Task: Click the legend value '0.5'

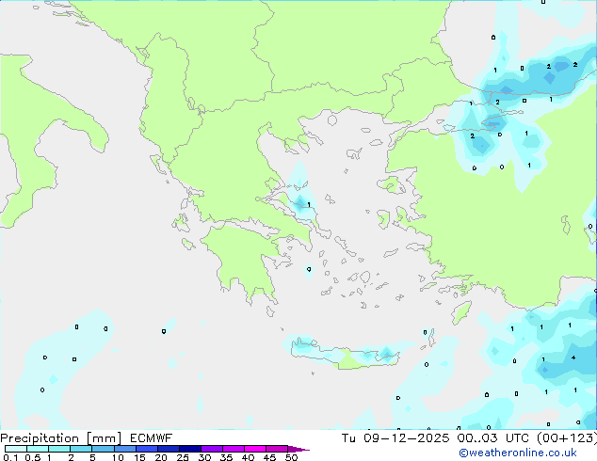Action: click(x=33, y=457)
